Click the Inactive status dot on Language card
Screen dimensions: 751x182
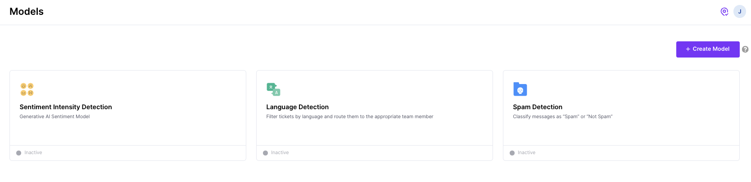pos(265,153)
